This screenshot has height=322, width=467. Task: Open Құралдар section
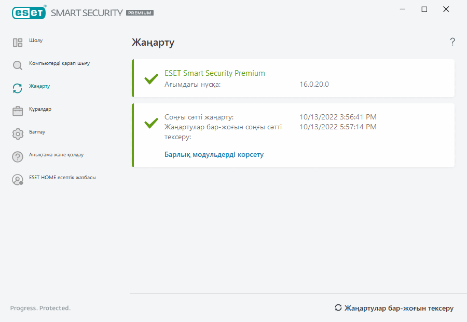pos(40,109)
